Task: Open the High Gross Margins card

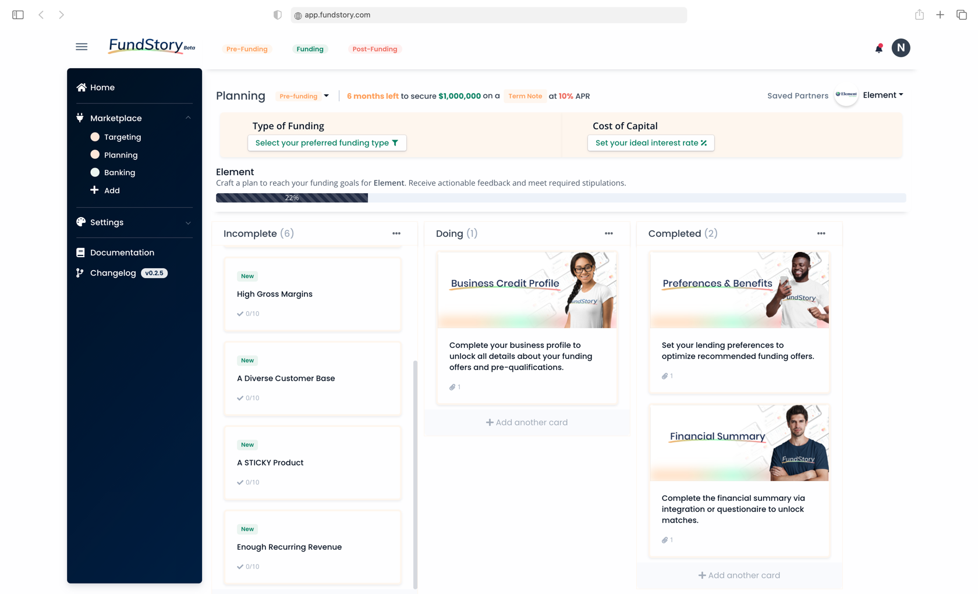Action: [x=313, y=294]
